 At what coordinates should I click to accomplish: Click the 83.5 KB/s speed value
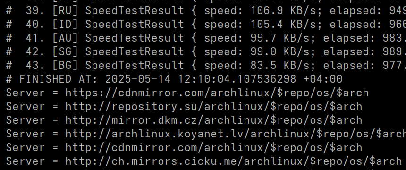280,66
